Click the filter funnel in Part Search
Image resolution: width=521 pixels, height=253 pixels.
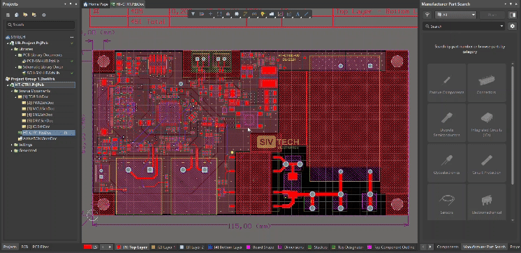[427, 15]
